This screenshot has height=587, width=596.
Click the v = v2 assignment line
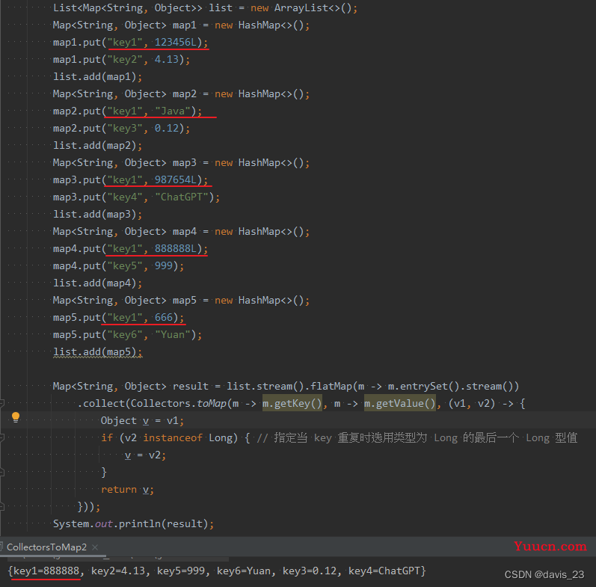[145, 455]
